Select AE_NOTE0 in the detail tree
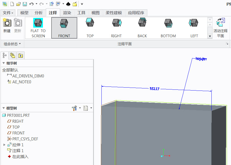The height and width of the screenshot is (165, 231). (x=19, y=82)
